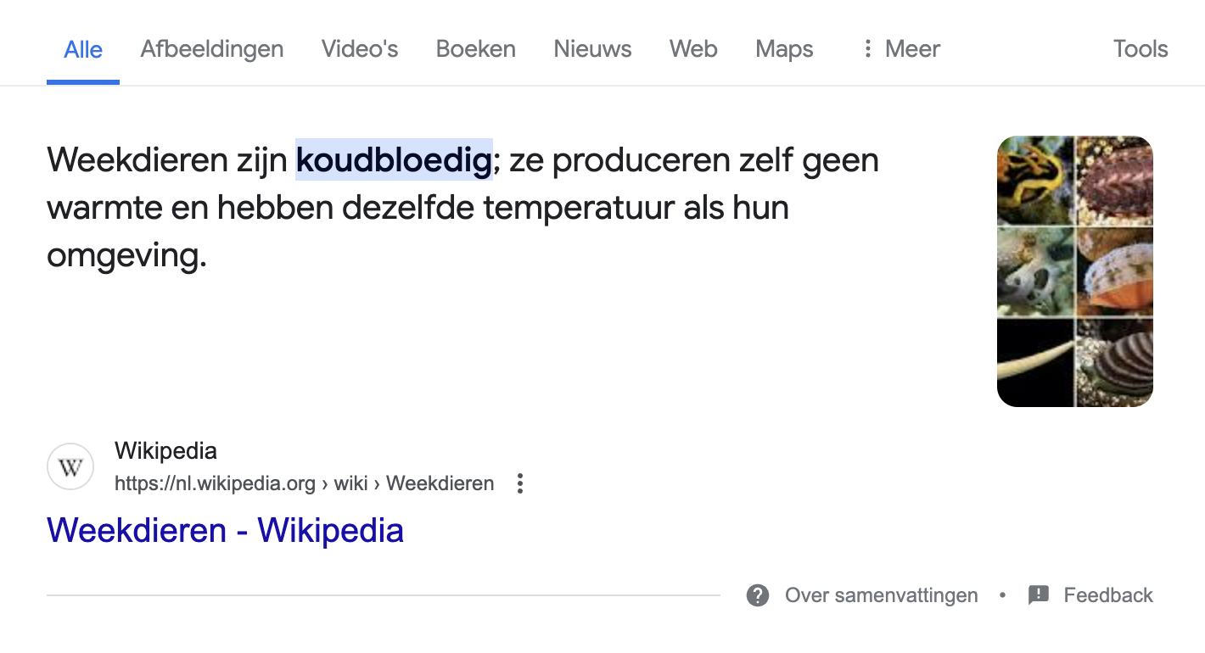Image resolution: width=1205 pixels, height=653 pixels.
Task: Open the Boeken results tab
Action: (x=476, y=49)
